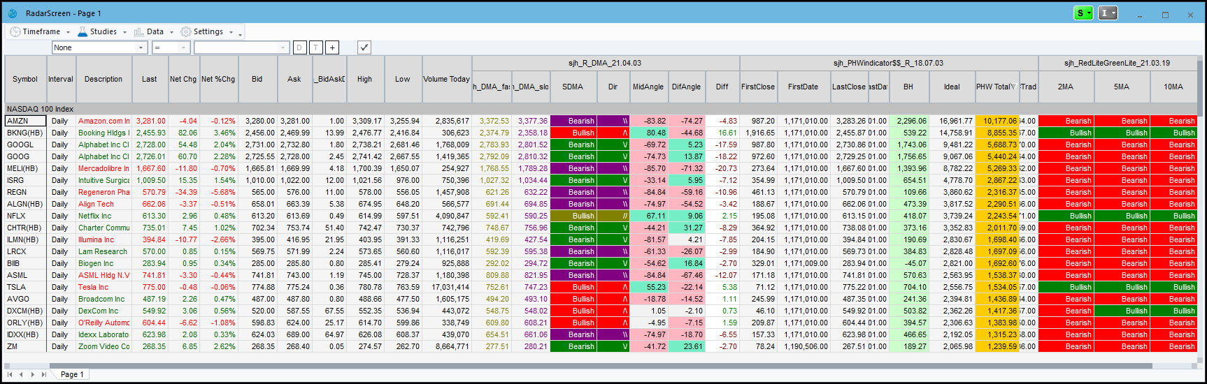Click the T filter button

pyautogui.click(x=316, y=47)
